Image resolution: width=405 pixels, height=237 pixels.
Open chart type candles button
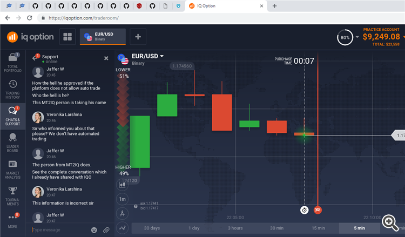(122, 184)
